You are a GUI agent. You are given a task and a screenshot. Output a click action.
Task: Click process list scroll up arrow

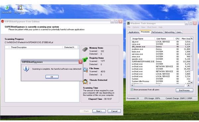(x=191, y=38)
